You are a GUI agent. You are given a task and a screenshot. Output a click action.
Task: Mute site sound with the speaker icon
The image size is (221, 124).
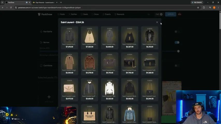click(x=149, y=14)
